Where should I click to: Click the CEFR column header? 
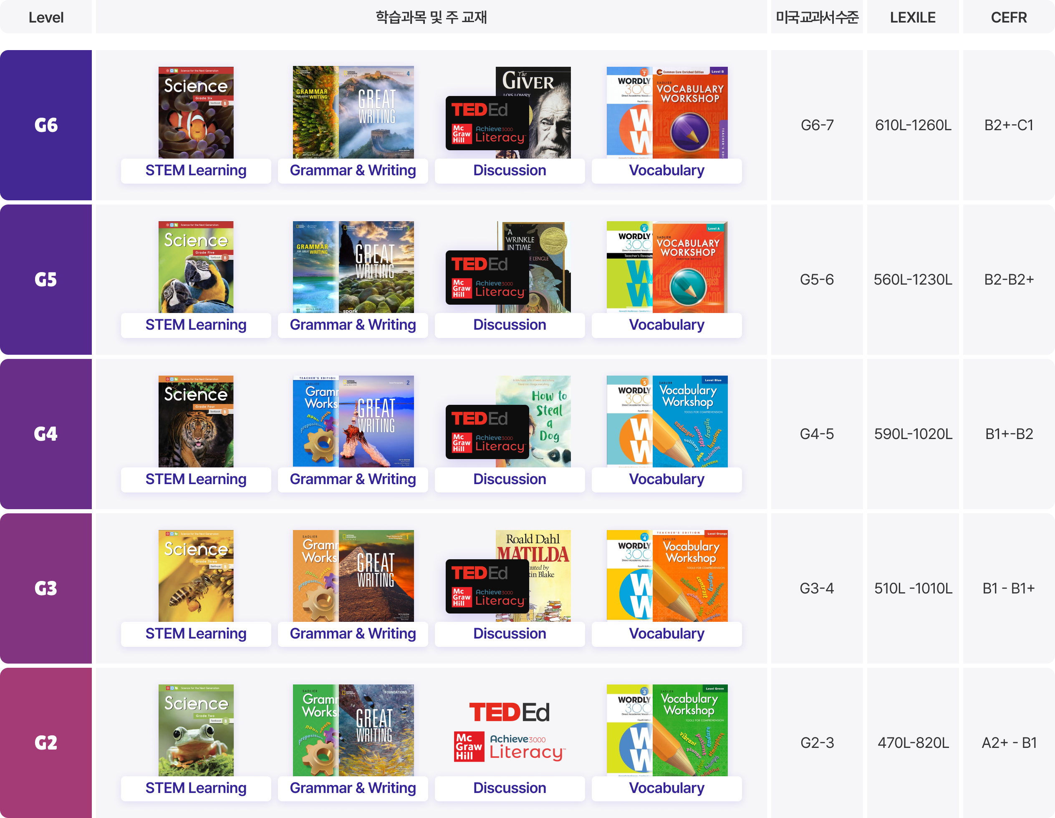[1009, 18]
